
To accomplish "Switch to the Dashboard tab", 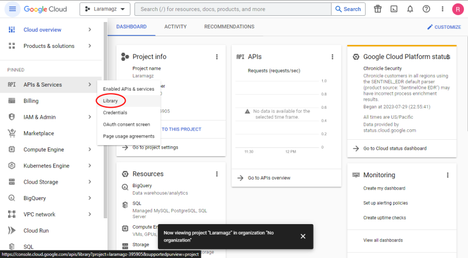I will 131,26.
